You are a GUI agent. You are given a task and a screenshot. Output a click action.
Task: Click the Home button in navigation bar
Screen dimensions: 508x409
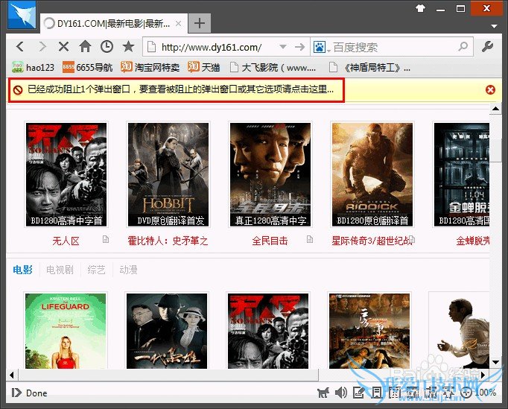tap(85, 46)
